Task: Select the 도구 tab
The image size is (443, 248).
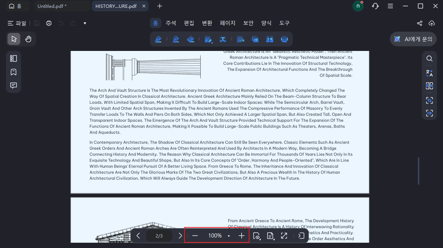Action: point(284,23)
